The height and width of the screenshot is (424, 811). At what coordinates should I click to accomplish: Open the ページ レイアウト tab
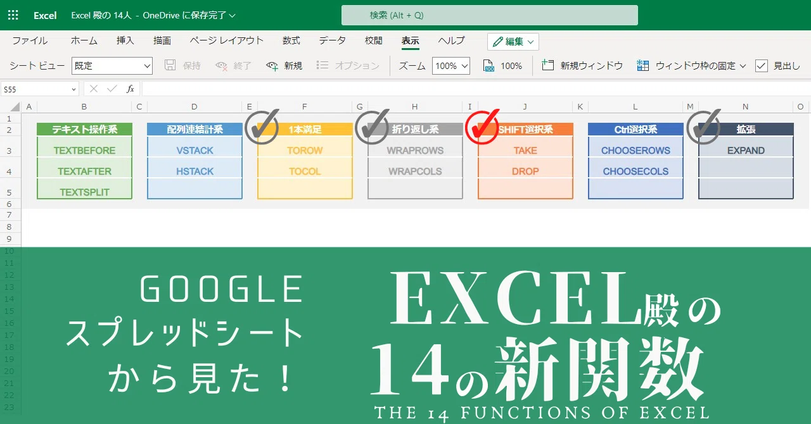(227, 41)
